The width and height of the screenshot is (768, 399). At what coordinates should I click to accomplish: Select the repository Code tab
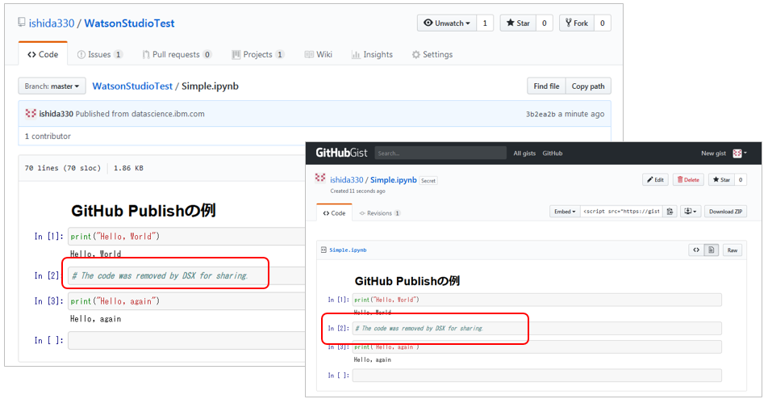(x=43, y=54)
